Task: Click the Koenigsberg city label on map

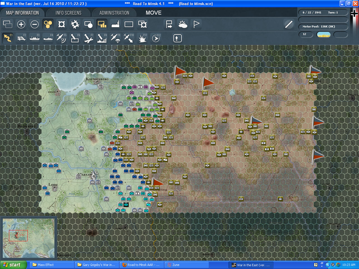Action: click(97, 79)
